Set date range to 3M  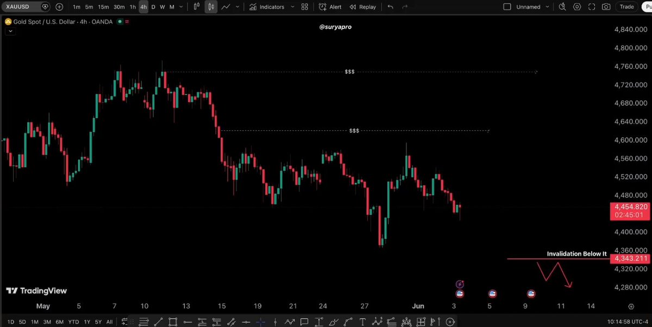(46, 322)
